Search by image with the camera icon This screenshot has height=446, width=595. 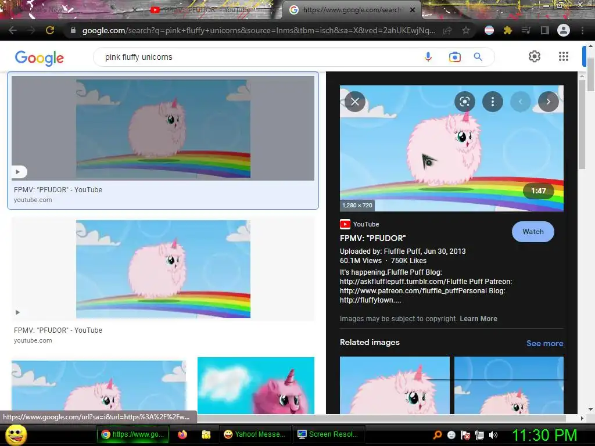pyautogui.click(x=454, y=57)
